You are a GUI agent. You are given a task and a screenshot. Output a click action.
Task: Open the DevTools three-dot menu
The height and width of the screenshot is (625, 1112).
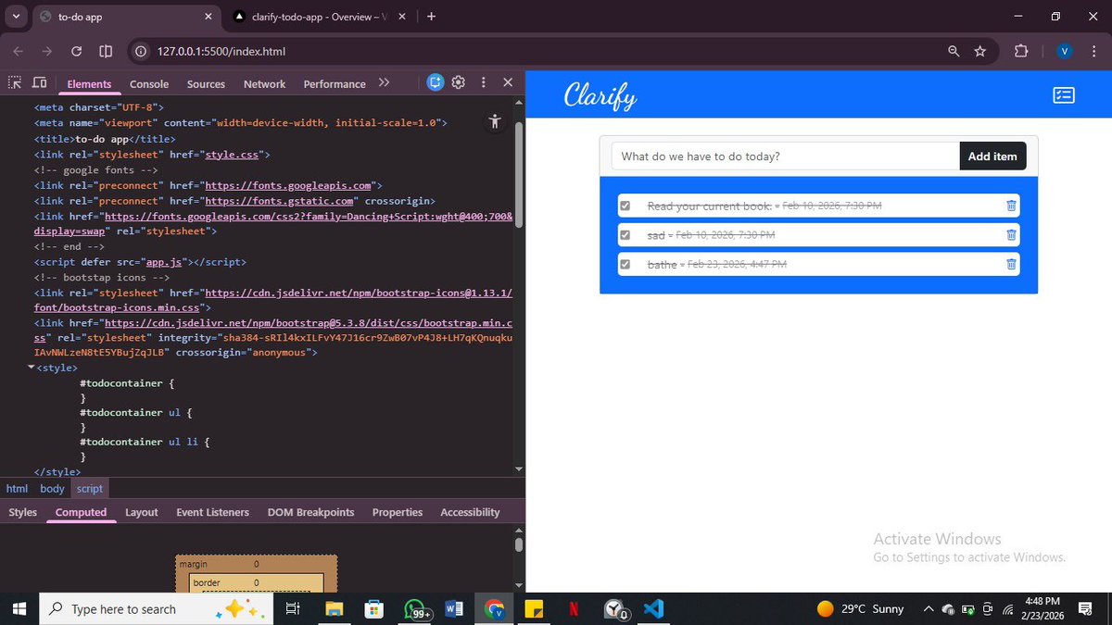pyautogui.click(x=484, y=82)
